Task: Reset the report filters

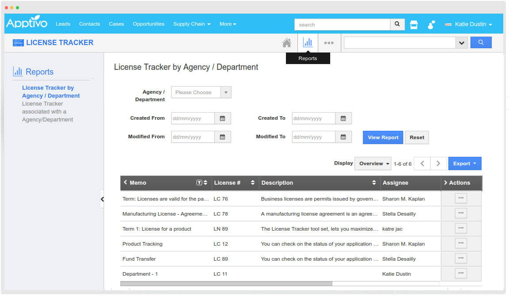Action: [416, 137]
